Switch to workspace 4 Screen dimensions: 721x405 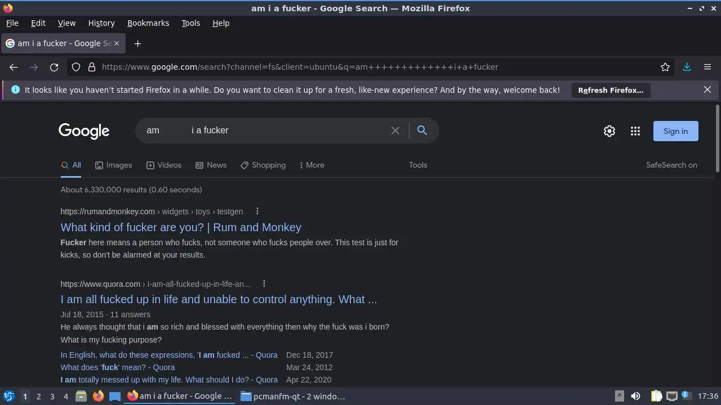click(x=65, y=397)
